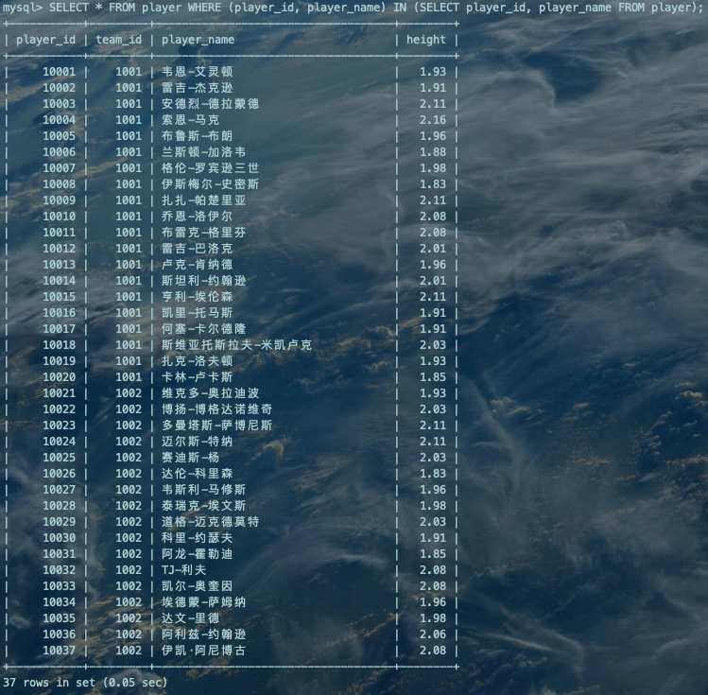
Task: Click the team_id column header
Action: click(x=118, y=40)
